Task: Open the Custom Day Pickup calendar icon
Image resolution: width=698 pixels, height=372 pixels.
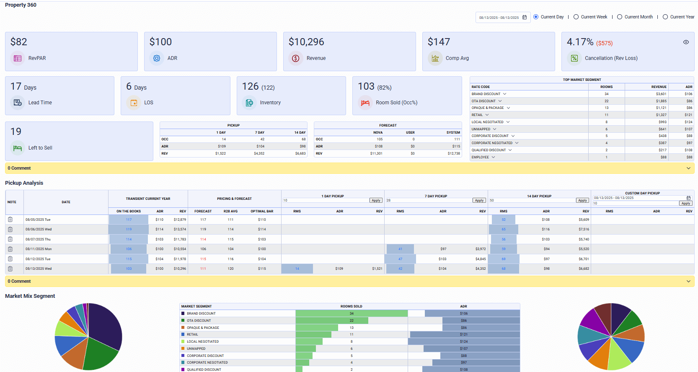Action: click(x=688, y=198)
